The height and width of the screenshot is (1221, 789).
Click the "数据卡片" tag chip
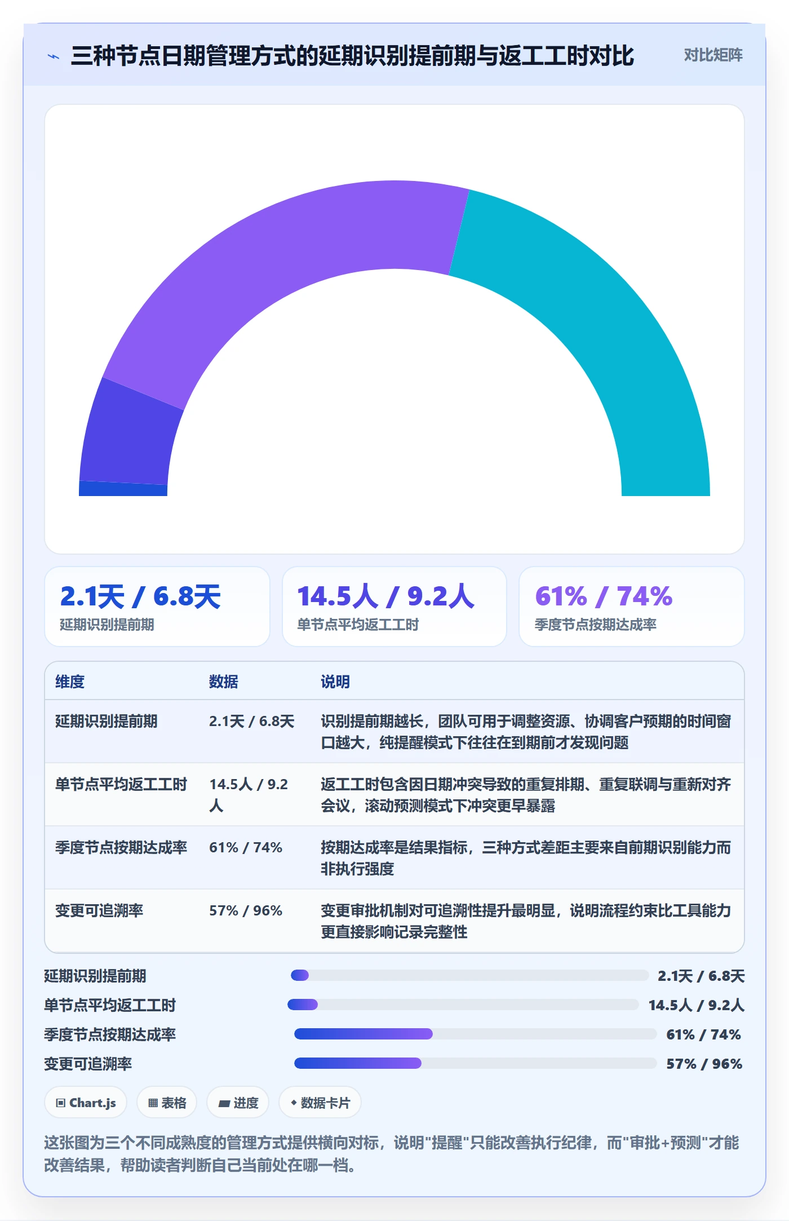pos(320,1102)
